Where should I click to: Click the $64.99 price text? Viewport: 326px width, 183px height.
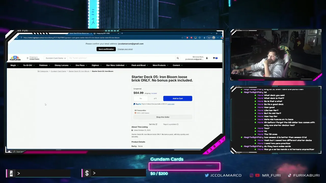tap(139, 93)
